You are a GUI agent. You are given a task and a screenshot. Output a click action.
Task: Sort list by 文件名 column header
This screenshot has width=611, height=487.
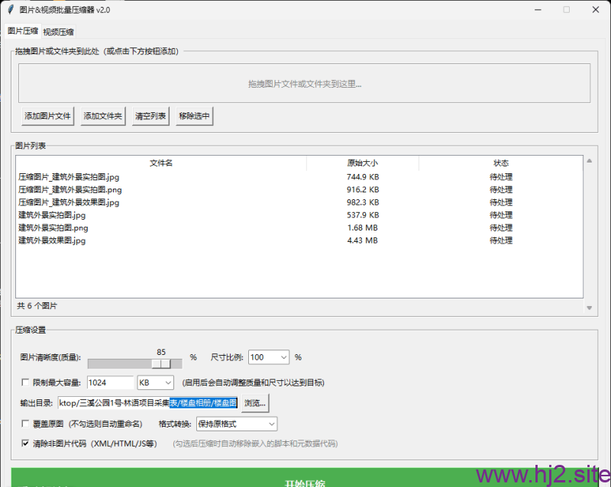coord(161,163)
